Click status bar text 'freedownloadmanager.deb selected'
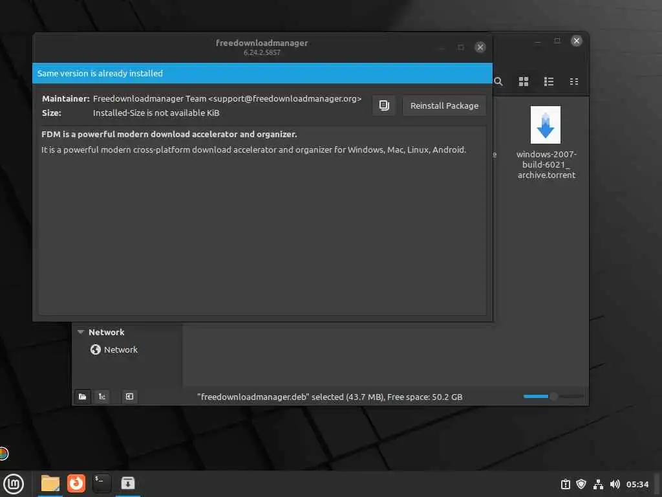The width and height of the screenshot is (662, 497). [271, 397]
